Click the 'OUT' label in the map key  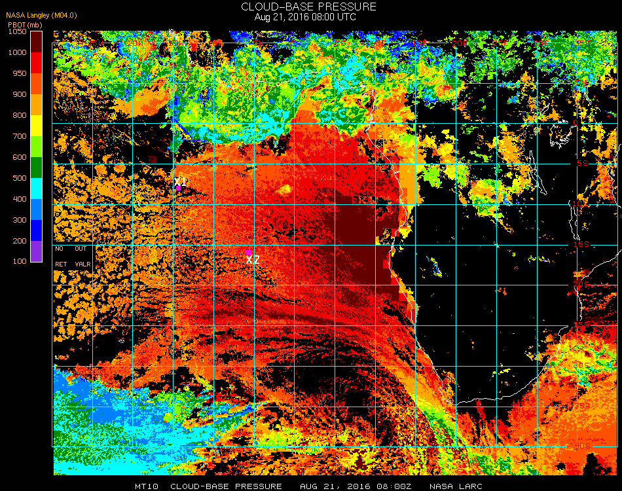[81, 249]
